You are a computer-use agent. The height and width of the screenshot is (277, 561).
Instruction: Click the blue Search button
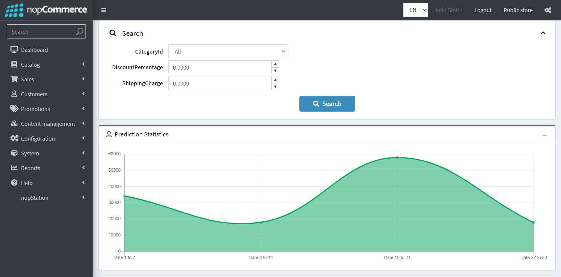[x=327, y=104]
